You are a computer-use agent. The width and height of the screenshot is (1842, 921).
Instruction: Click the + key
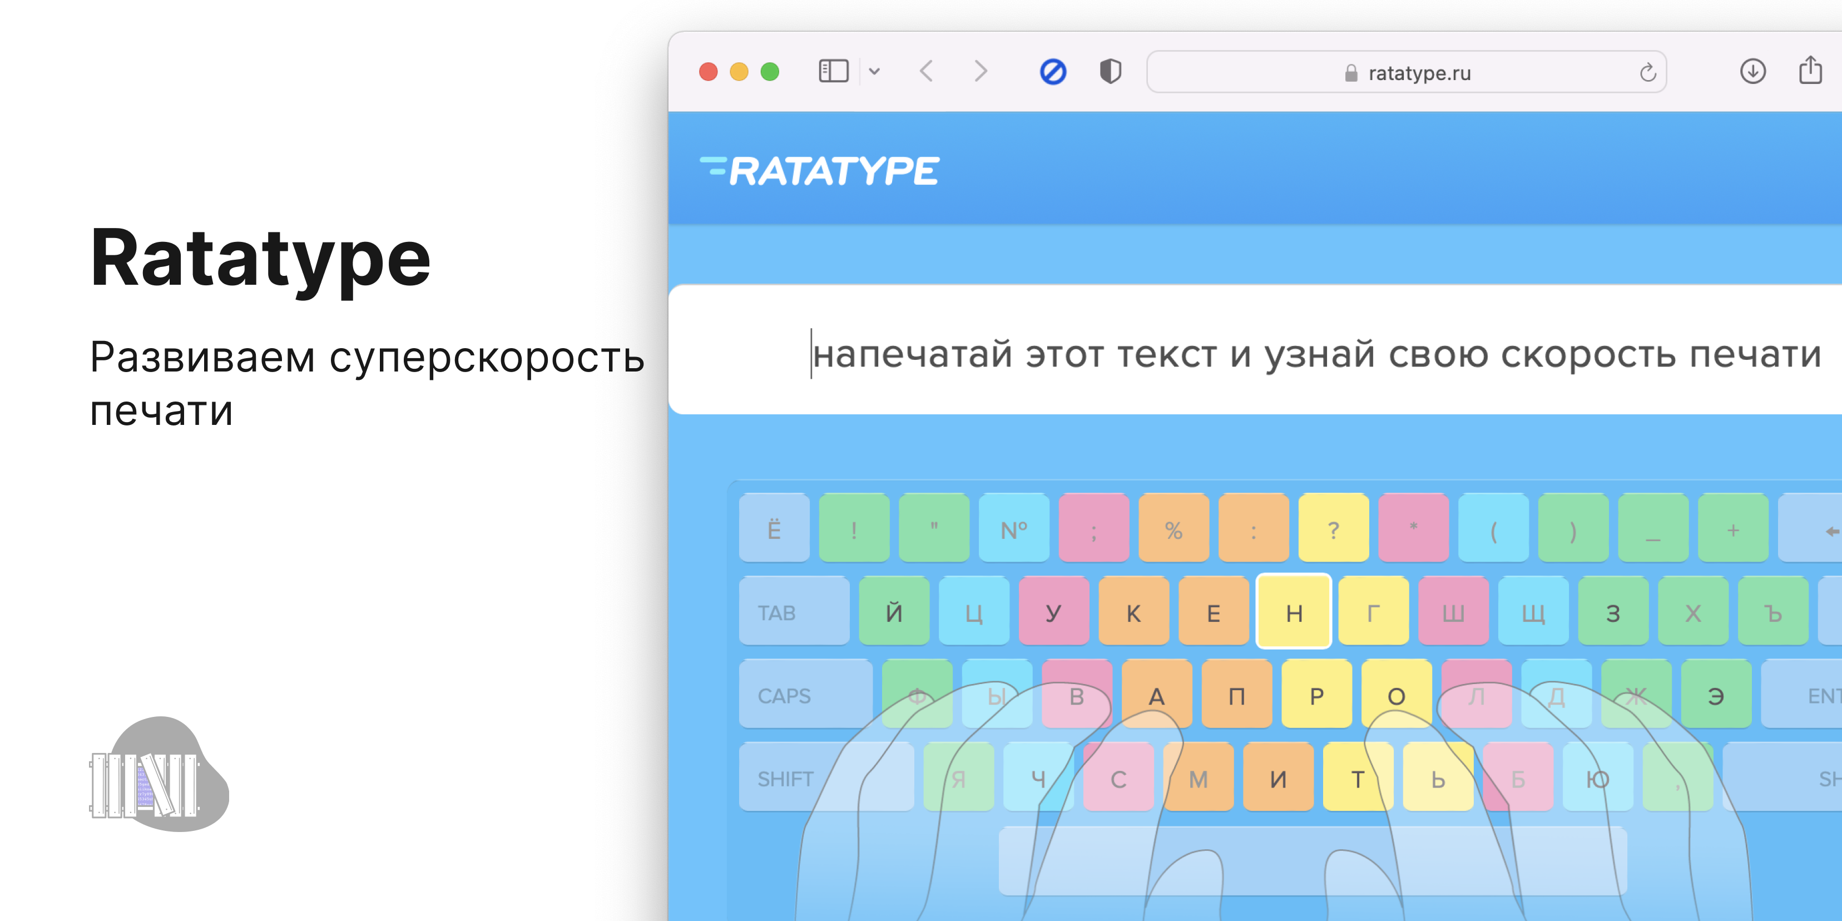(1734, 528)
